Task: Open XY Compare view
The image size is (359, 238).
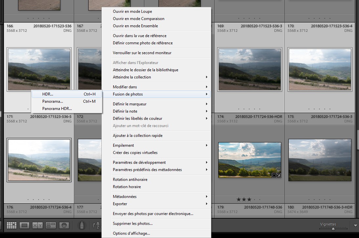Action: 37,226
